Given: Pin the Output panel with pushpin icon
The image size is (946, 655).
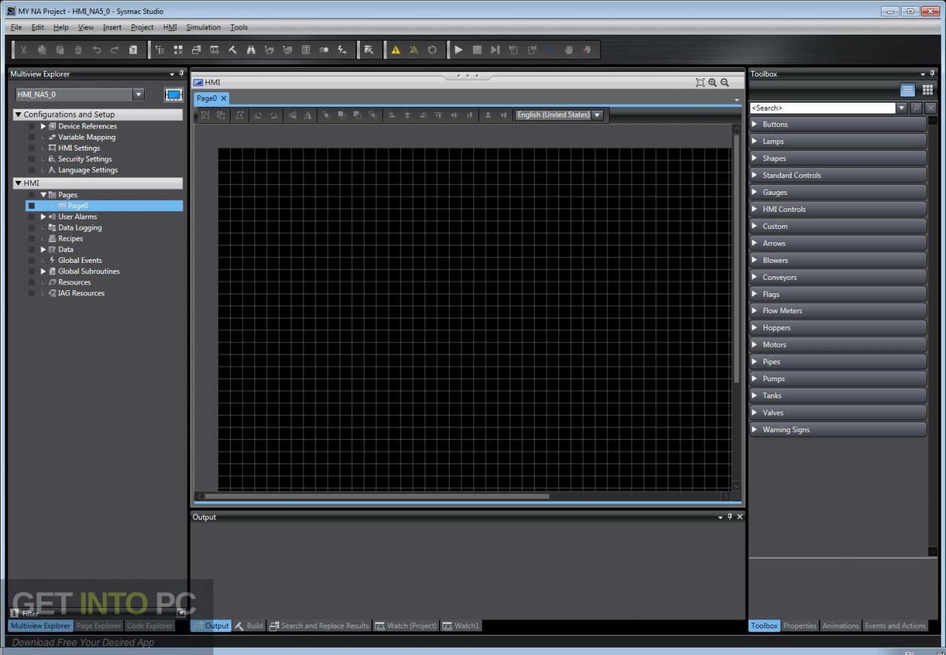Looking at the screenshot, I should click(x=730, y=517).
